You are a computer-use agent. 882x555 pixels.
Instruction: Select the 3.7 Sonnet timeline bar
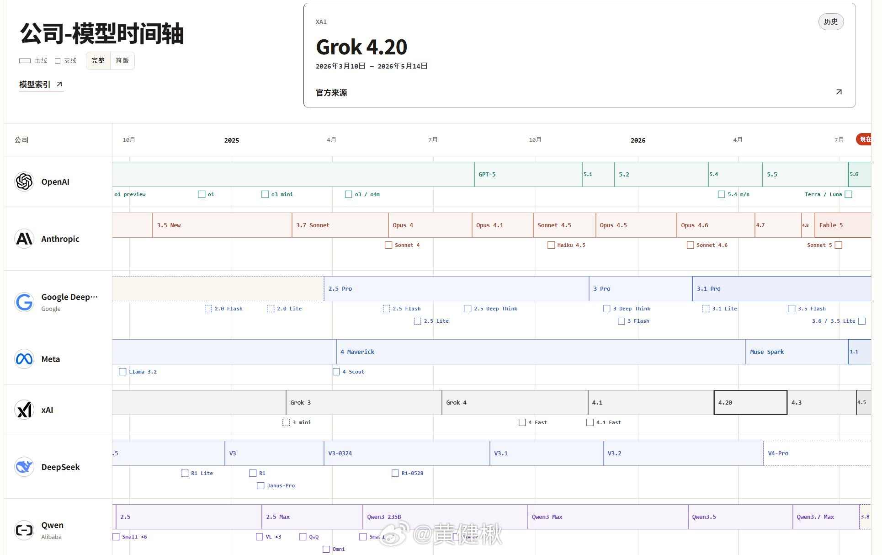(x=340, y=225)
